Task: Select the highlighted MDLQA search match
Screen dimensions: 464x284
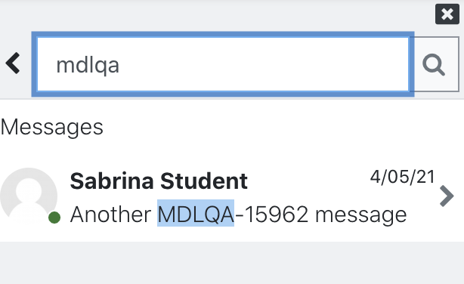Action: (196, 213)
